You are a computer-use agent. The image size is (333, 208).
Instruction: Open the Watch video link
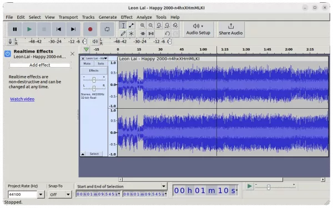[22, 99]
